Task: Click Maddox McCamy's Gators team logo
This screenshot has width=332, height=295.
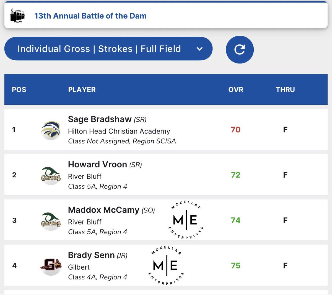Action: pos(51,221)
